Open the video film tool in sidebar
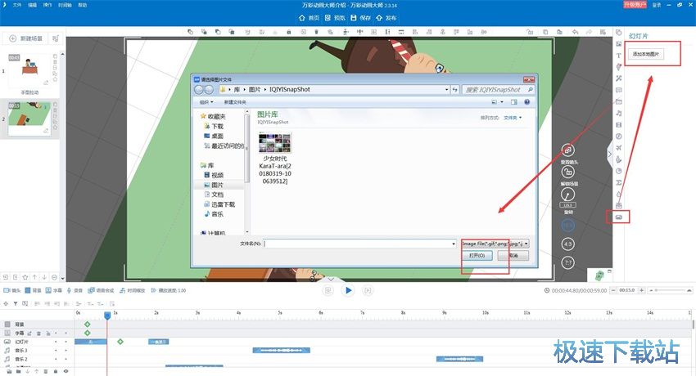 (x=619, y=125)
